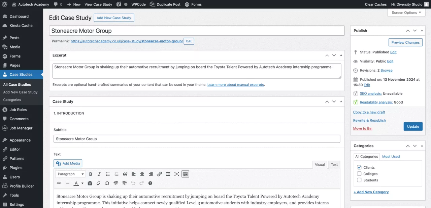The width and height of the screenshot is (431, 208).
Task: Switch to the Visual editor tab
Action: pyautogui.click(x=320, y=165)
